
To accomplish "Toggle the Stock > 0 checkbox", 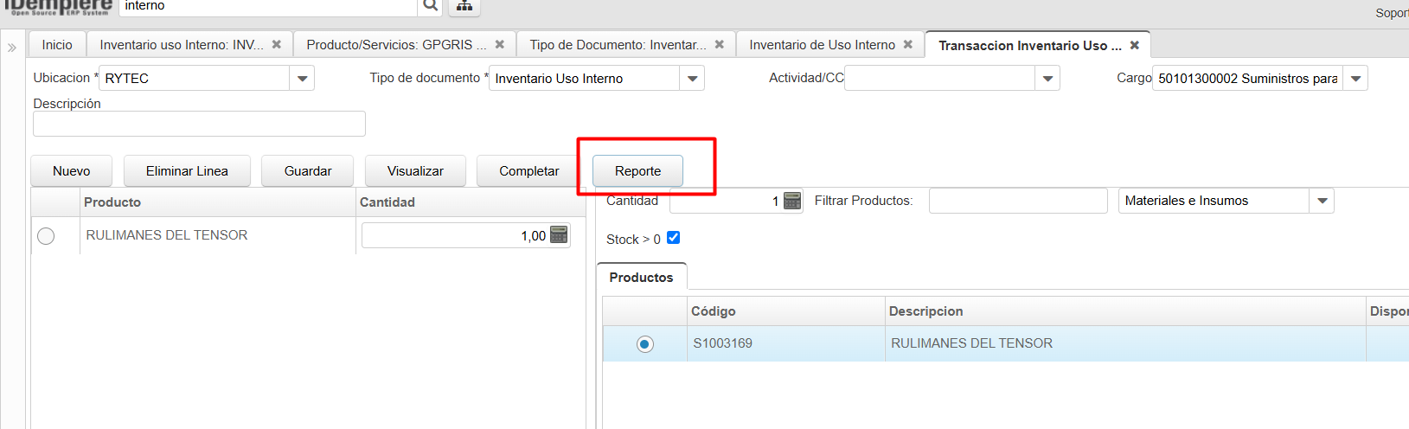I will (x=673, y=238).
